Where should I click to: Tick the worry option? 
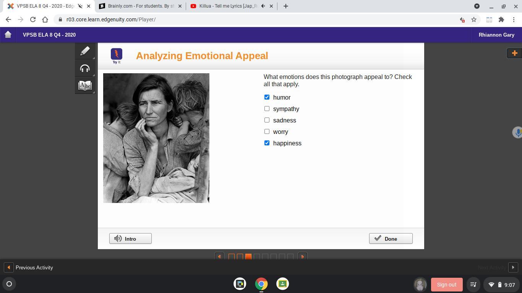(x=267, y=132)
